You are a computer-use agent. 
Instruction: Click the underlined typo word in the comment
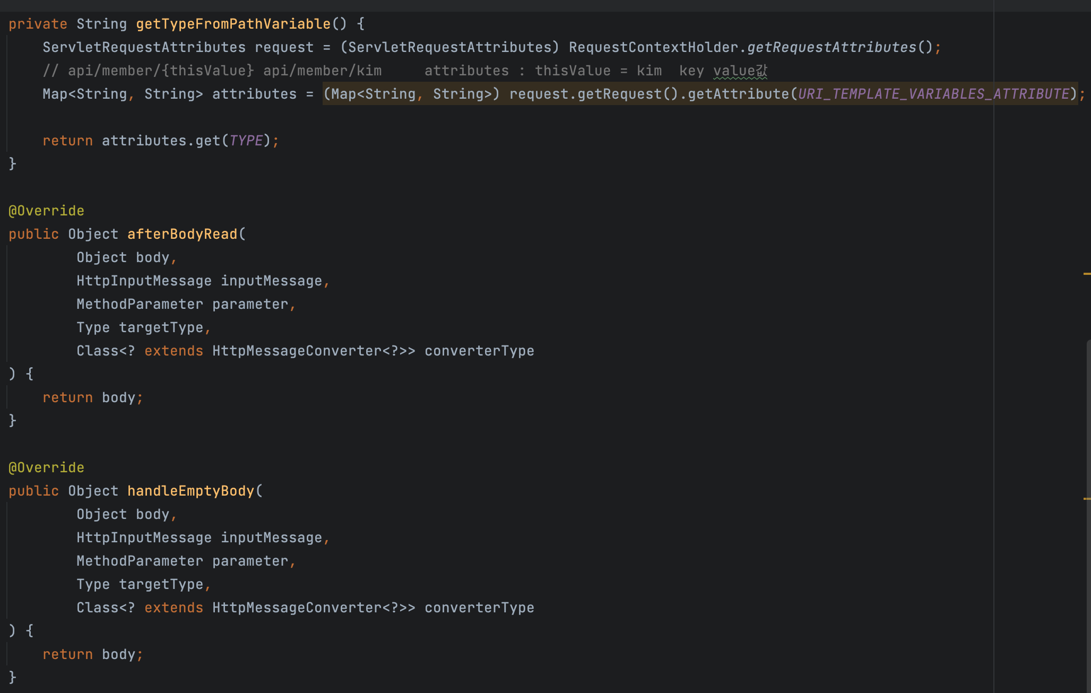tap(740, 71)
